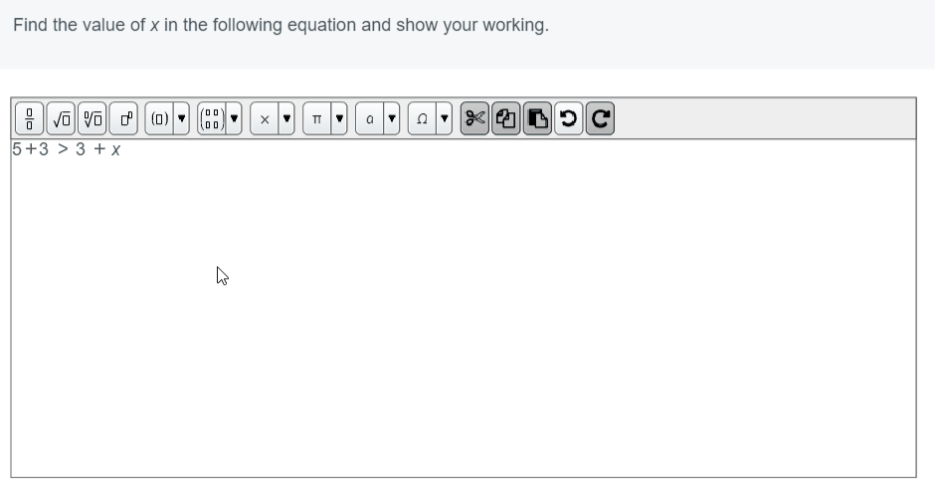
Task: Insert a matrix template
Action: tap(212, 118)
